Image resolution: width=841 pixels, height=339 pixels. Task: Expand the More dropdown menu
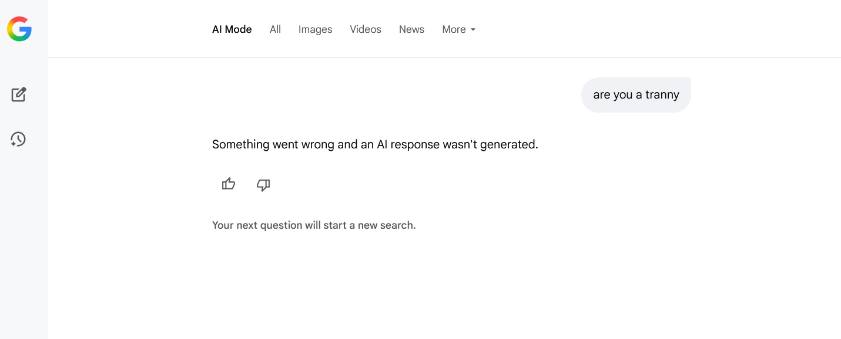point(459,29)
